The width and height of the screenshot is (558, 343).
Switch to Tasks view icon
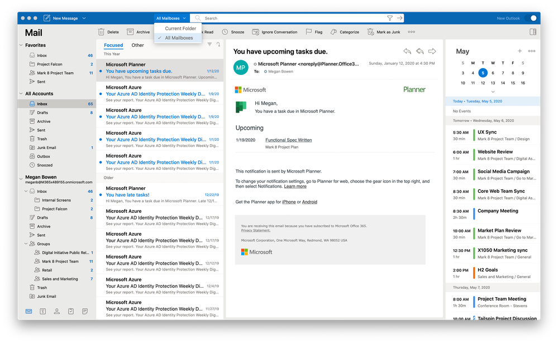coord(71,311)
